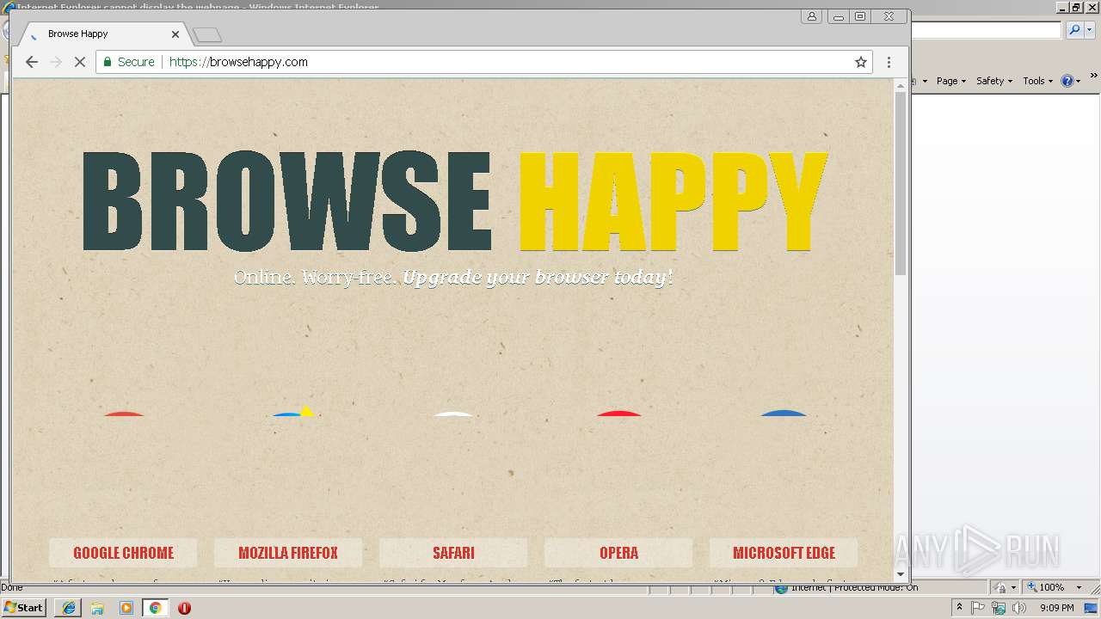This screenshot has width=1101, height=619.
Task: Click the network tray icon
Action: [999, 608]
